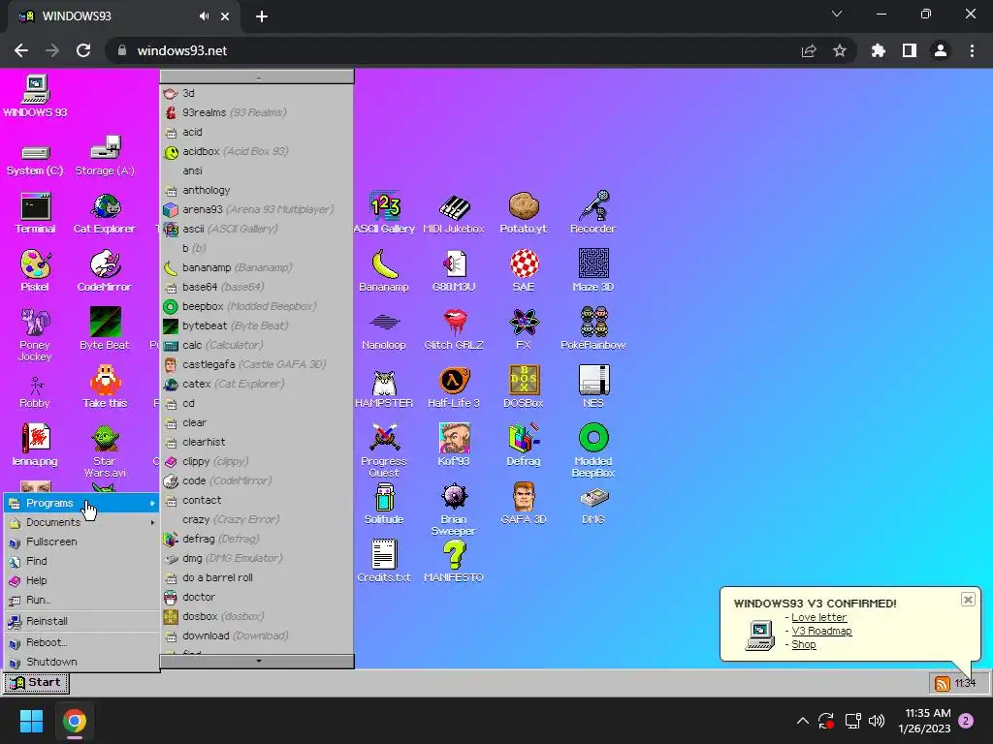Image resolution: width=993 pixels, height=744 pixels.
Task: Open the Modded BeepBox desktop icon
Action: pyautogui.click(x=593, y=451)
